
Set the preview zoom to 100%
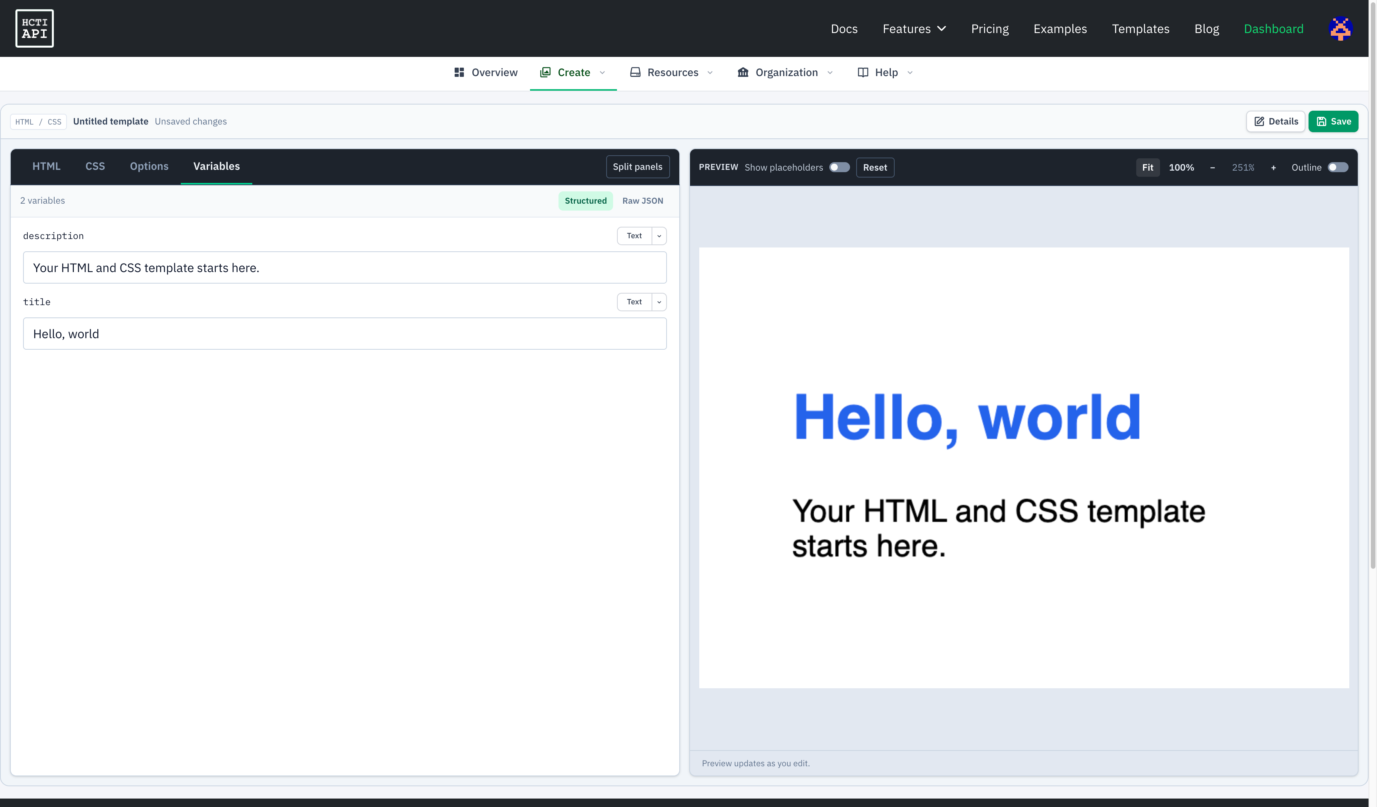coord(1181,168)
